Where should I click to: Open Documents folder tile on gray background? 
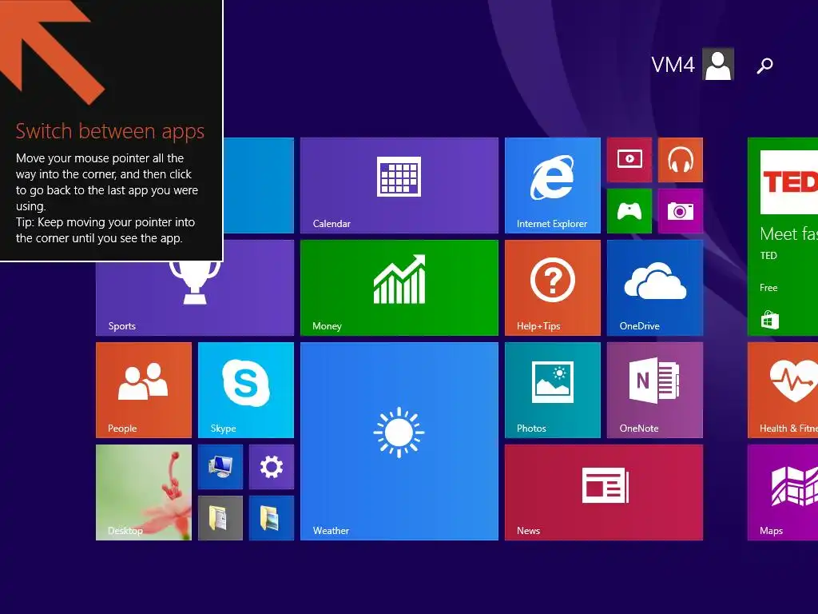point(220,518)
